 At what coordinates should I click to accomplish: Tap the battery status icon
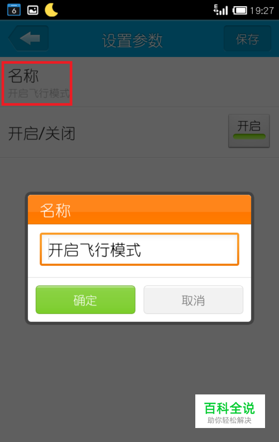pos(239,11)
